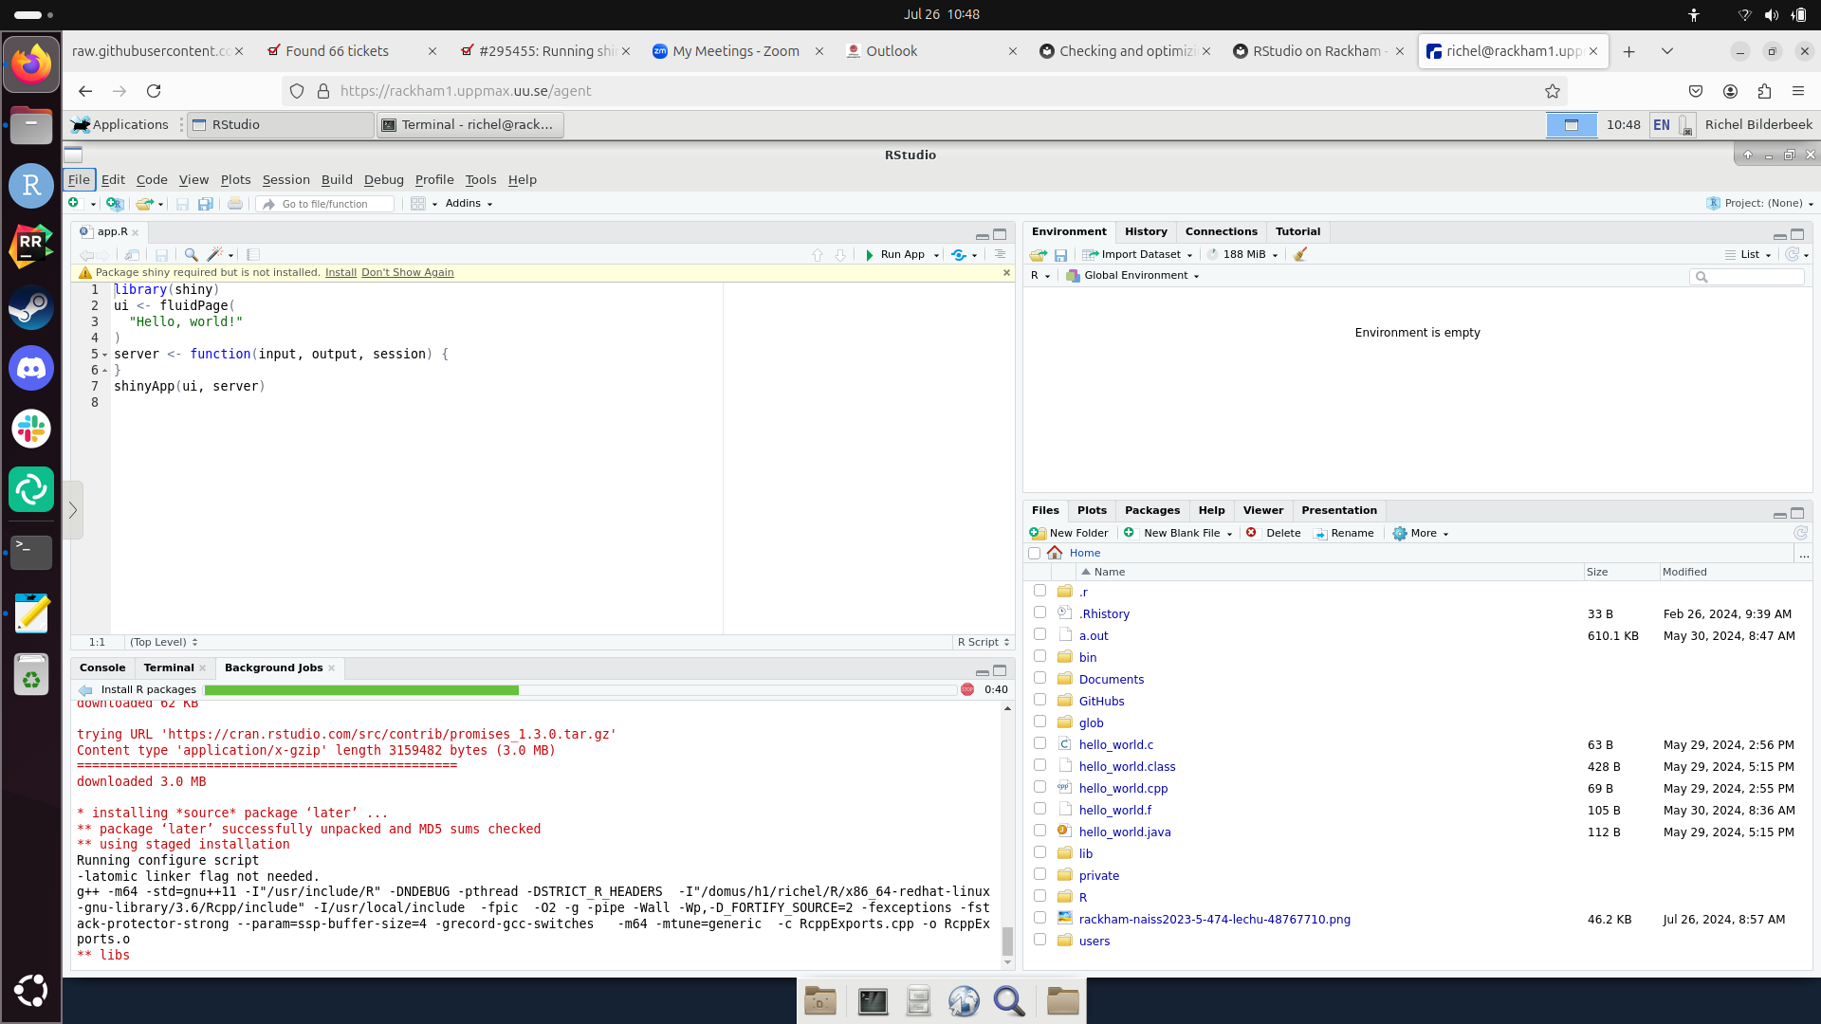The image size is (1821, 1024).
Task: Click the Install link in warning bar
Action: tap(340, 272)
